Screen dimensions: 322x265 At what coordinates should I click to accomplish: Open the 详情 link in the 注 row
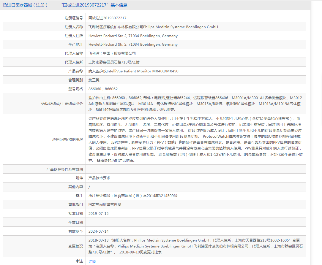pos(92,261)
